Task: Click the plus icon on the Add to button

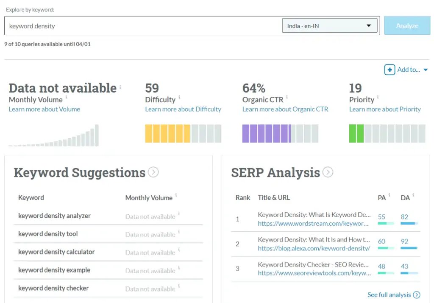Action: point(389,70)
